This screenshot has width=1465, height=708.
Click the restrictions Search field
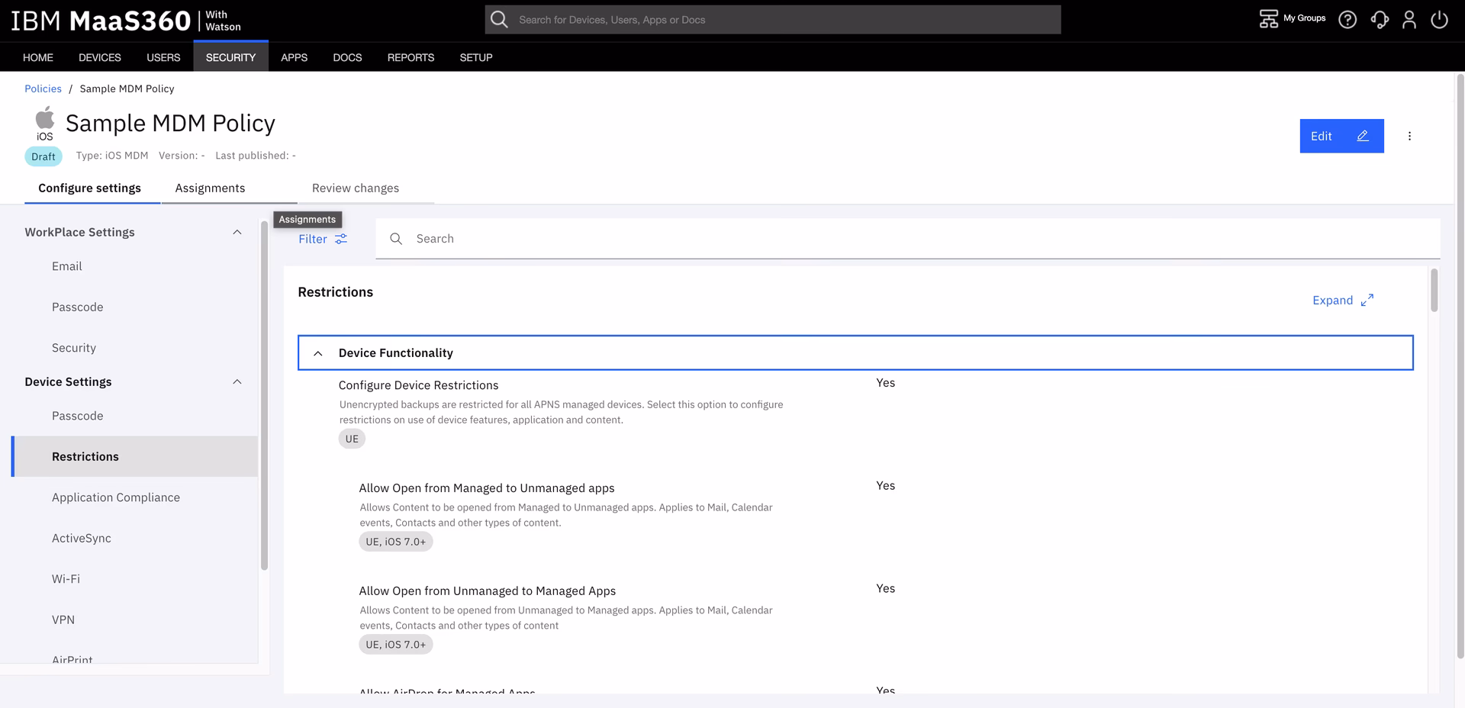tap(916, 239)
